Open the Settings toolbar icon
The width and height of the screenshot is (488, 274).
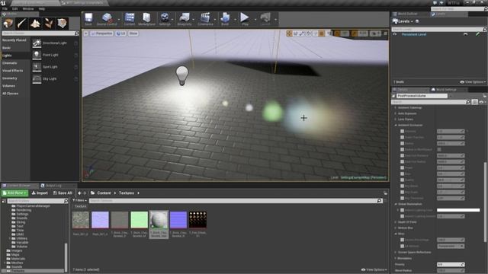[x=165, y=19]
